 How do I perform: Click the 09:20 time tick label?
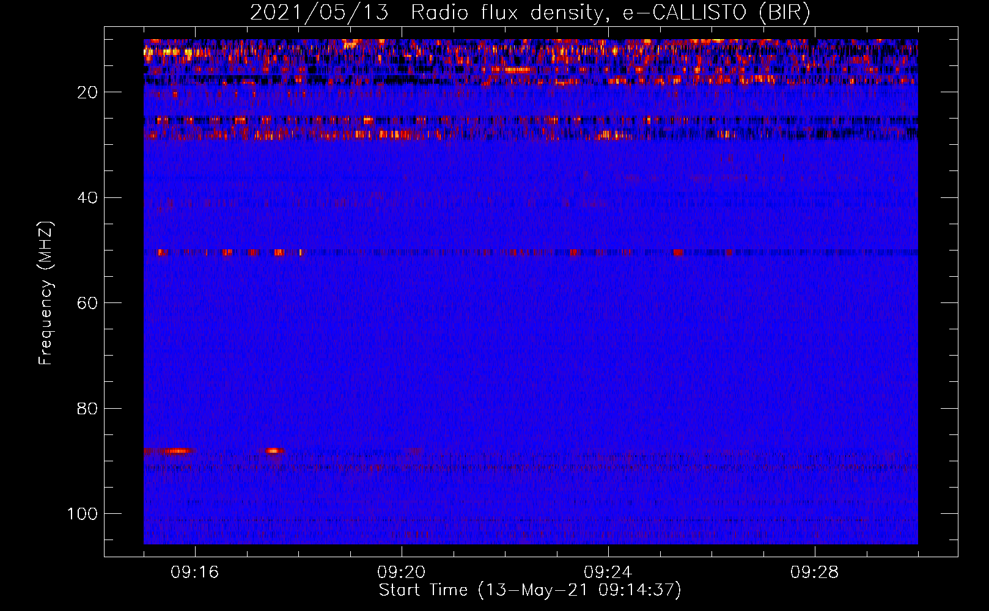coord(402,573)
